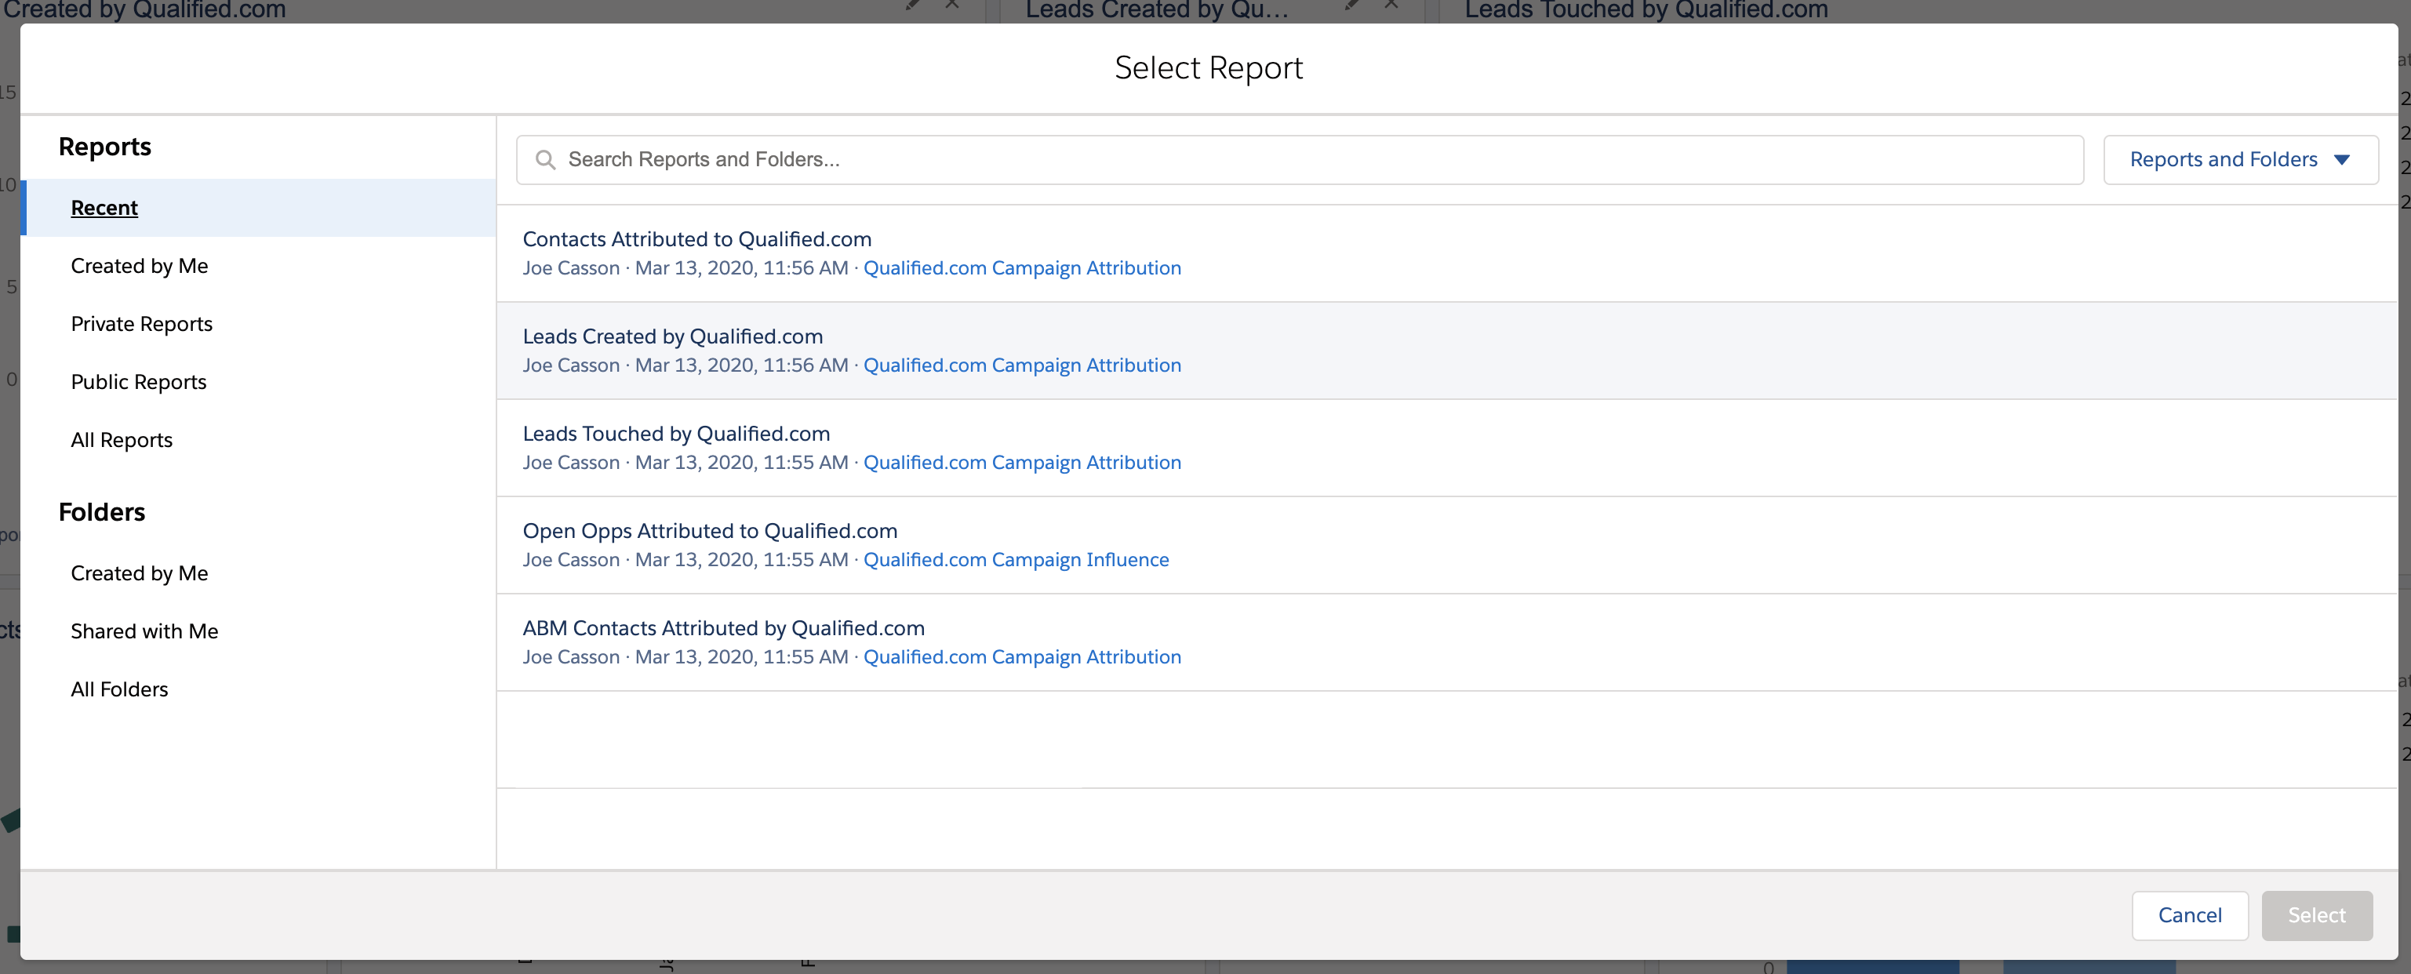Image resolution: width=2411 pixels, height=974 pixels.
Task: Show Public Reports list
Action: (139, 382)
